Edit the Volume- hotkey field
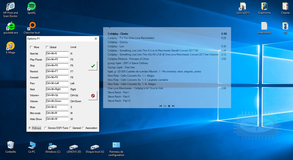The image size is (293, 160). pyautogui.click(x=57, y=101)
